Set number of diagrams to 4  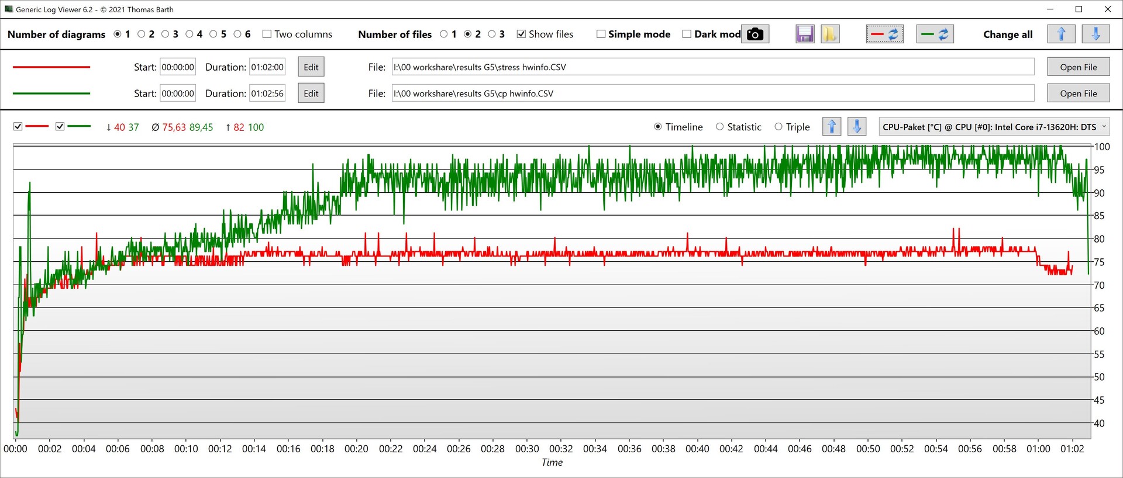point(190,34)
